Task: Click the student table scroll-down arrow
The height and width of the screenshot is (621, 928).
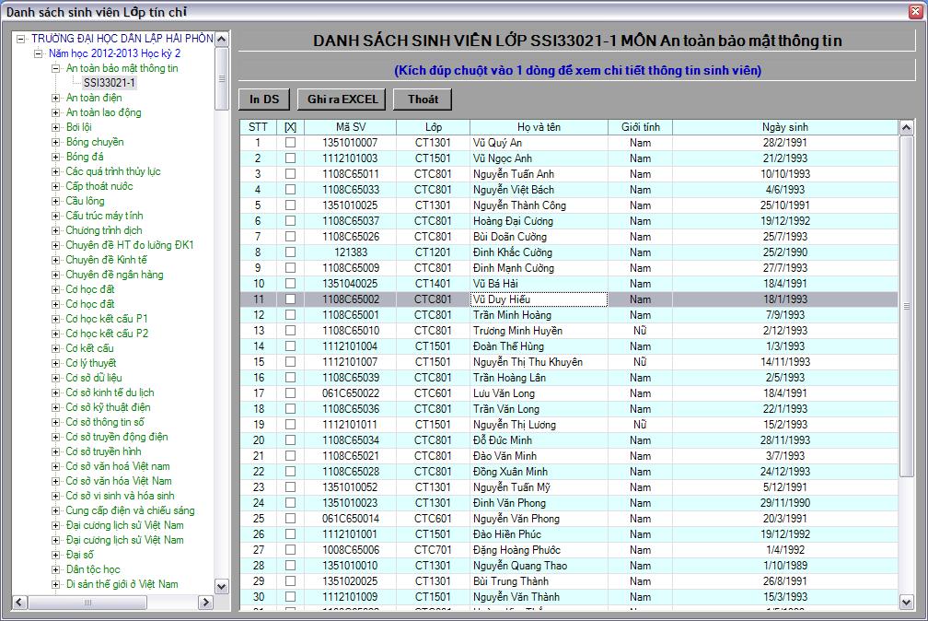Action: (906, 603)
